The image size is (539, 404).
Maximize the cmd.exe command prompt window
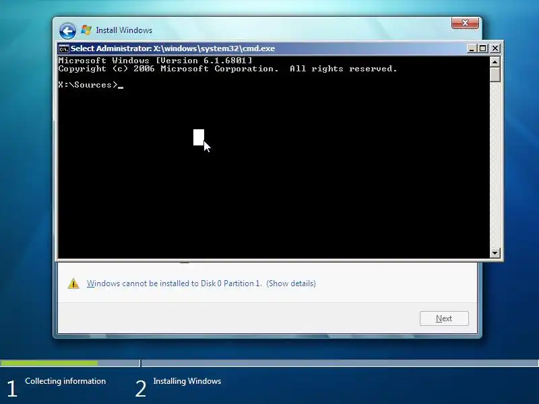(482, 48)
